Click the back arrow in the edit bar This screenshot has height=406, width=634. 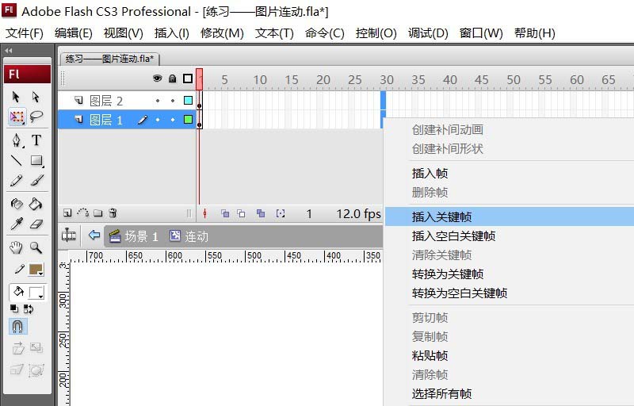[x=94, y=235]
